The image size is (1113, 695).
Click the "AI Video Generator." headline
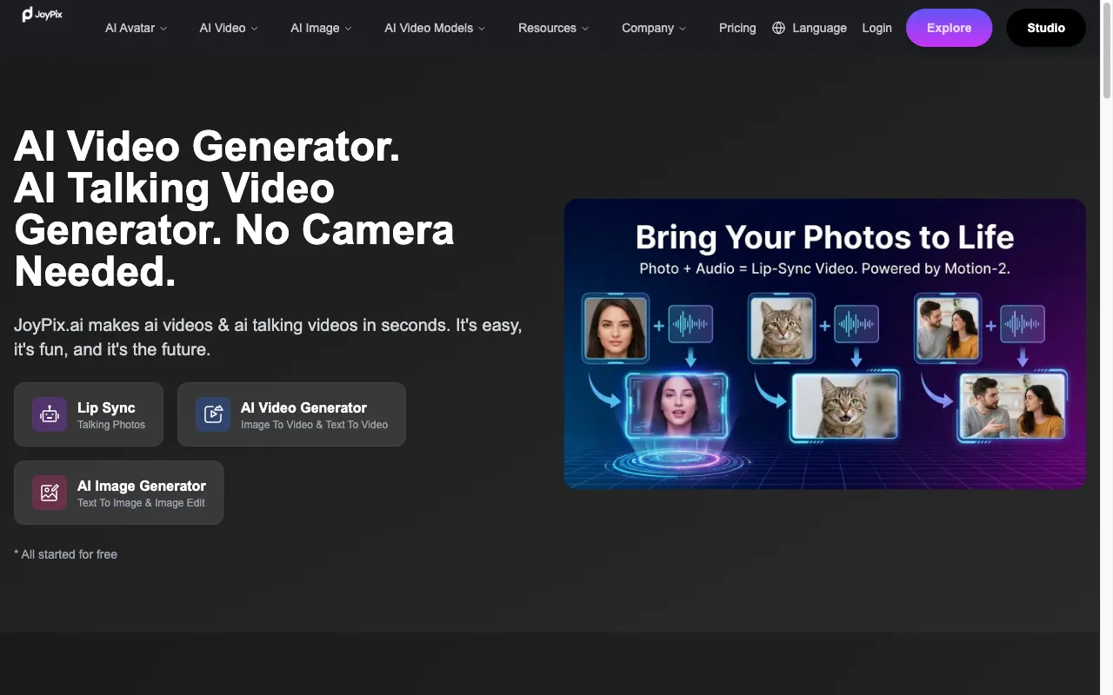pyautogui.click(x=207, y=146)
